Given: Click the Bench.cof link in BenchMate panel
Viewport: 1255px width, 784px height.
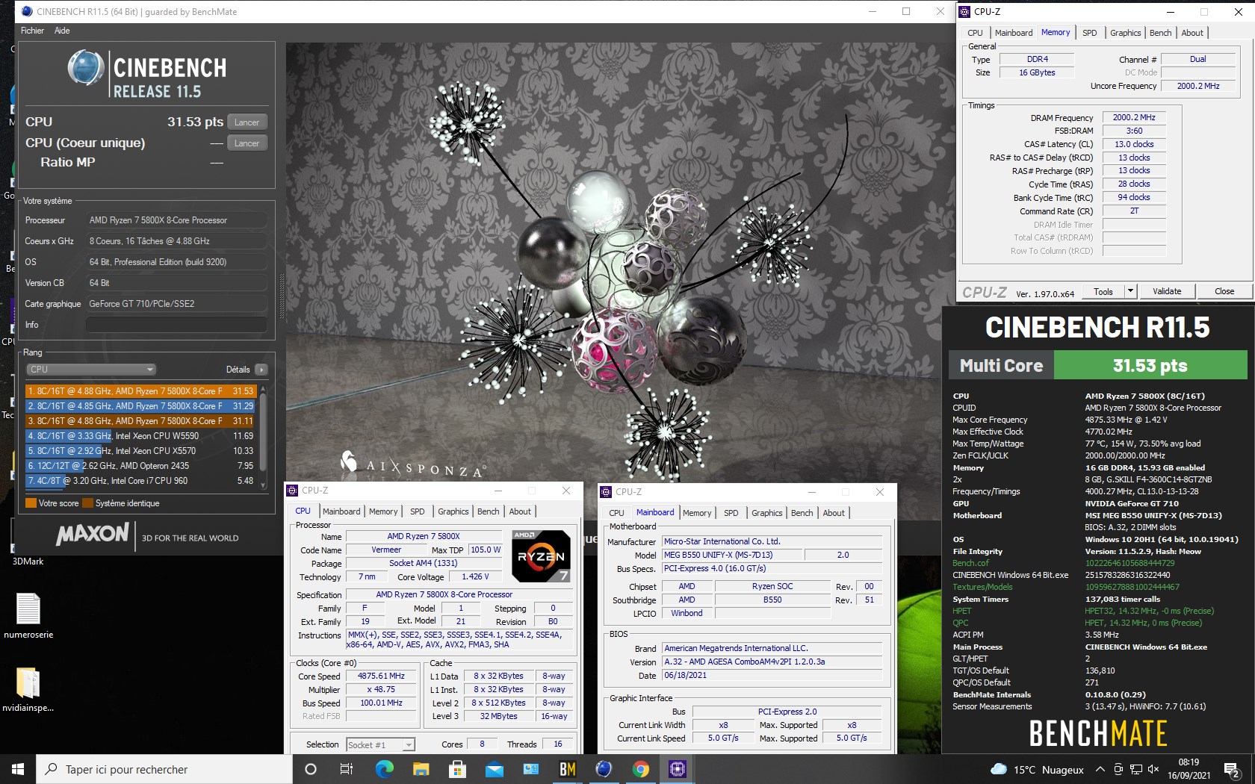Looking at the screenshot, I should tap(970, 563).
